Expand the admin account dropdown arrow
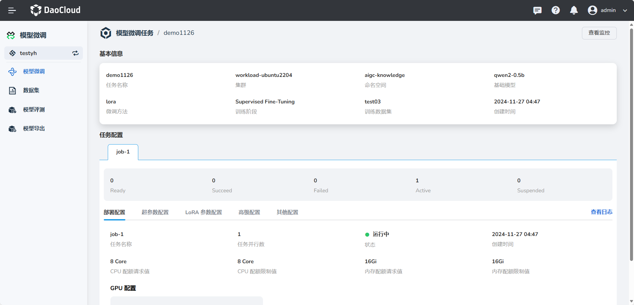Image resolution: width=634 pixels, height=305 pixels. [x=625, y=11]
